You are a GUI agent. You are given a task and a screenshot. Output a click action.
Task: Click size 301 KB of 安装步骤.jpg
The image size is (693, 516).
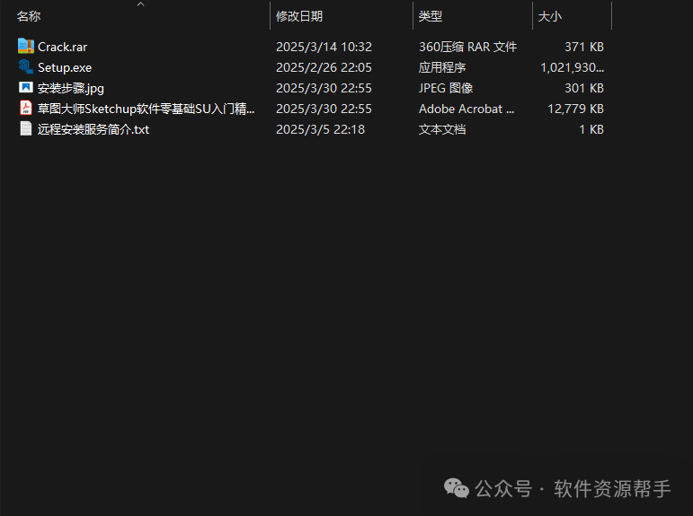584,88
